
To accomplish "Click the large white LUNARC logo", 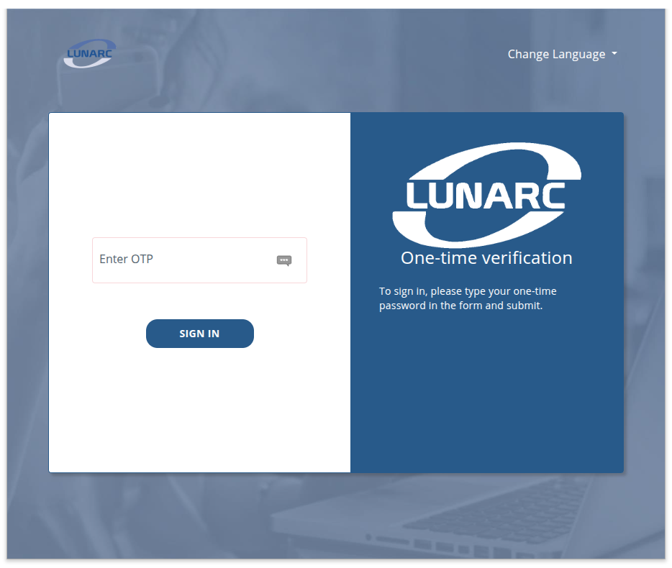I will coord(486,195).
